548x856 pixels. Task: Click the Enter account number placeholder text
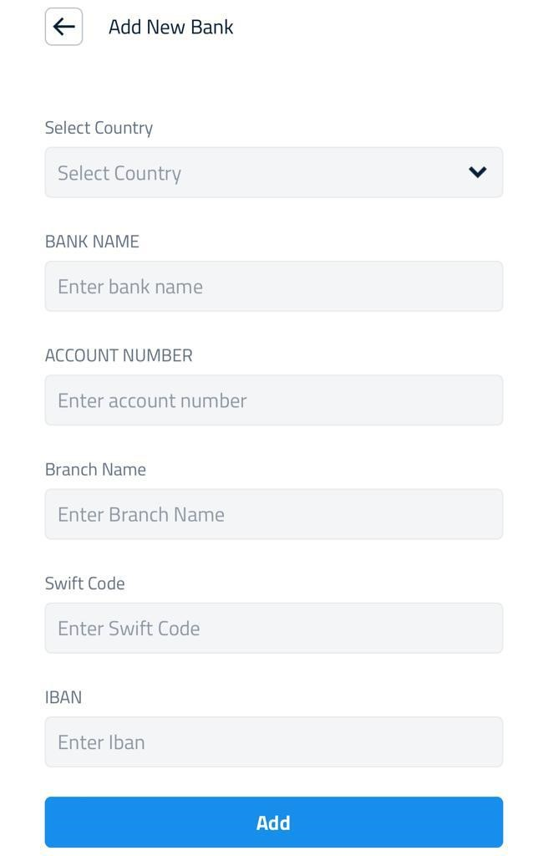152,400
